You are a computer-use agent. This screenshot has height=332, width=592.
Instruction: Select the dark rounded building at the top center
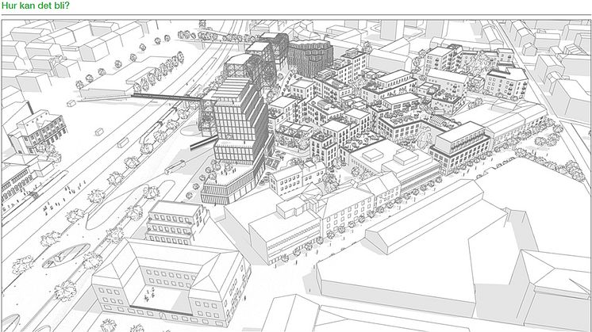coord(308,57)
